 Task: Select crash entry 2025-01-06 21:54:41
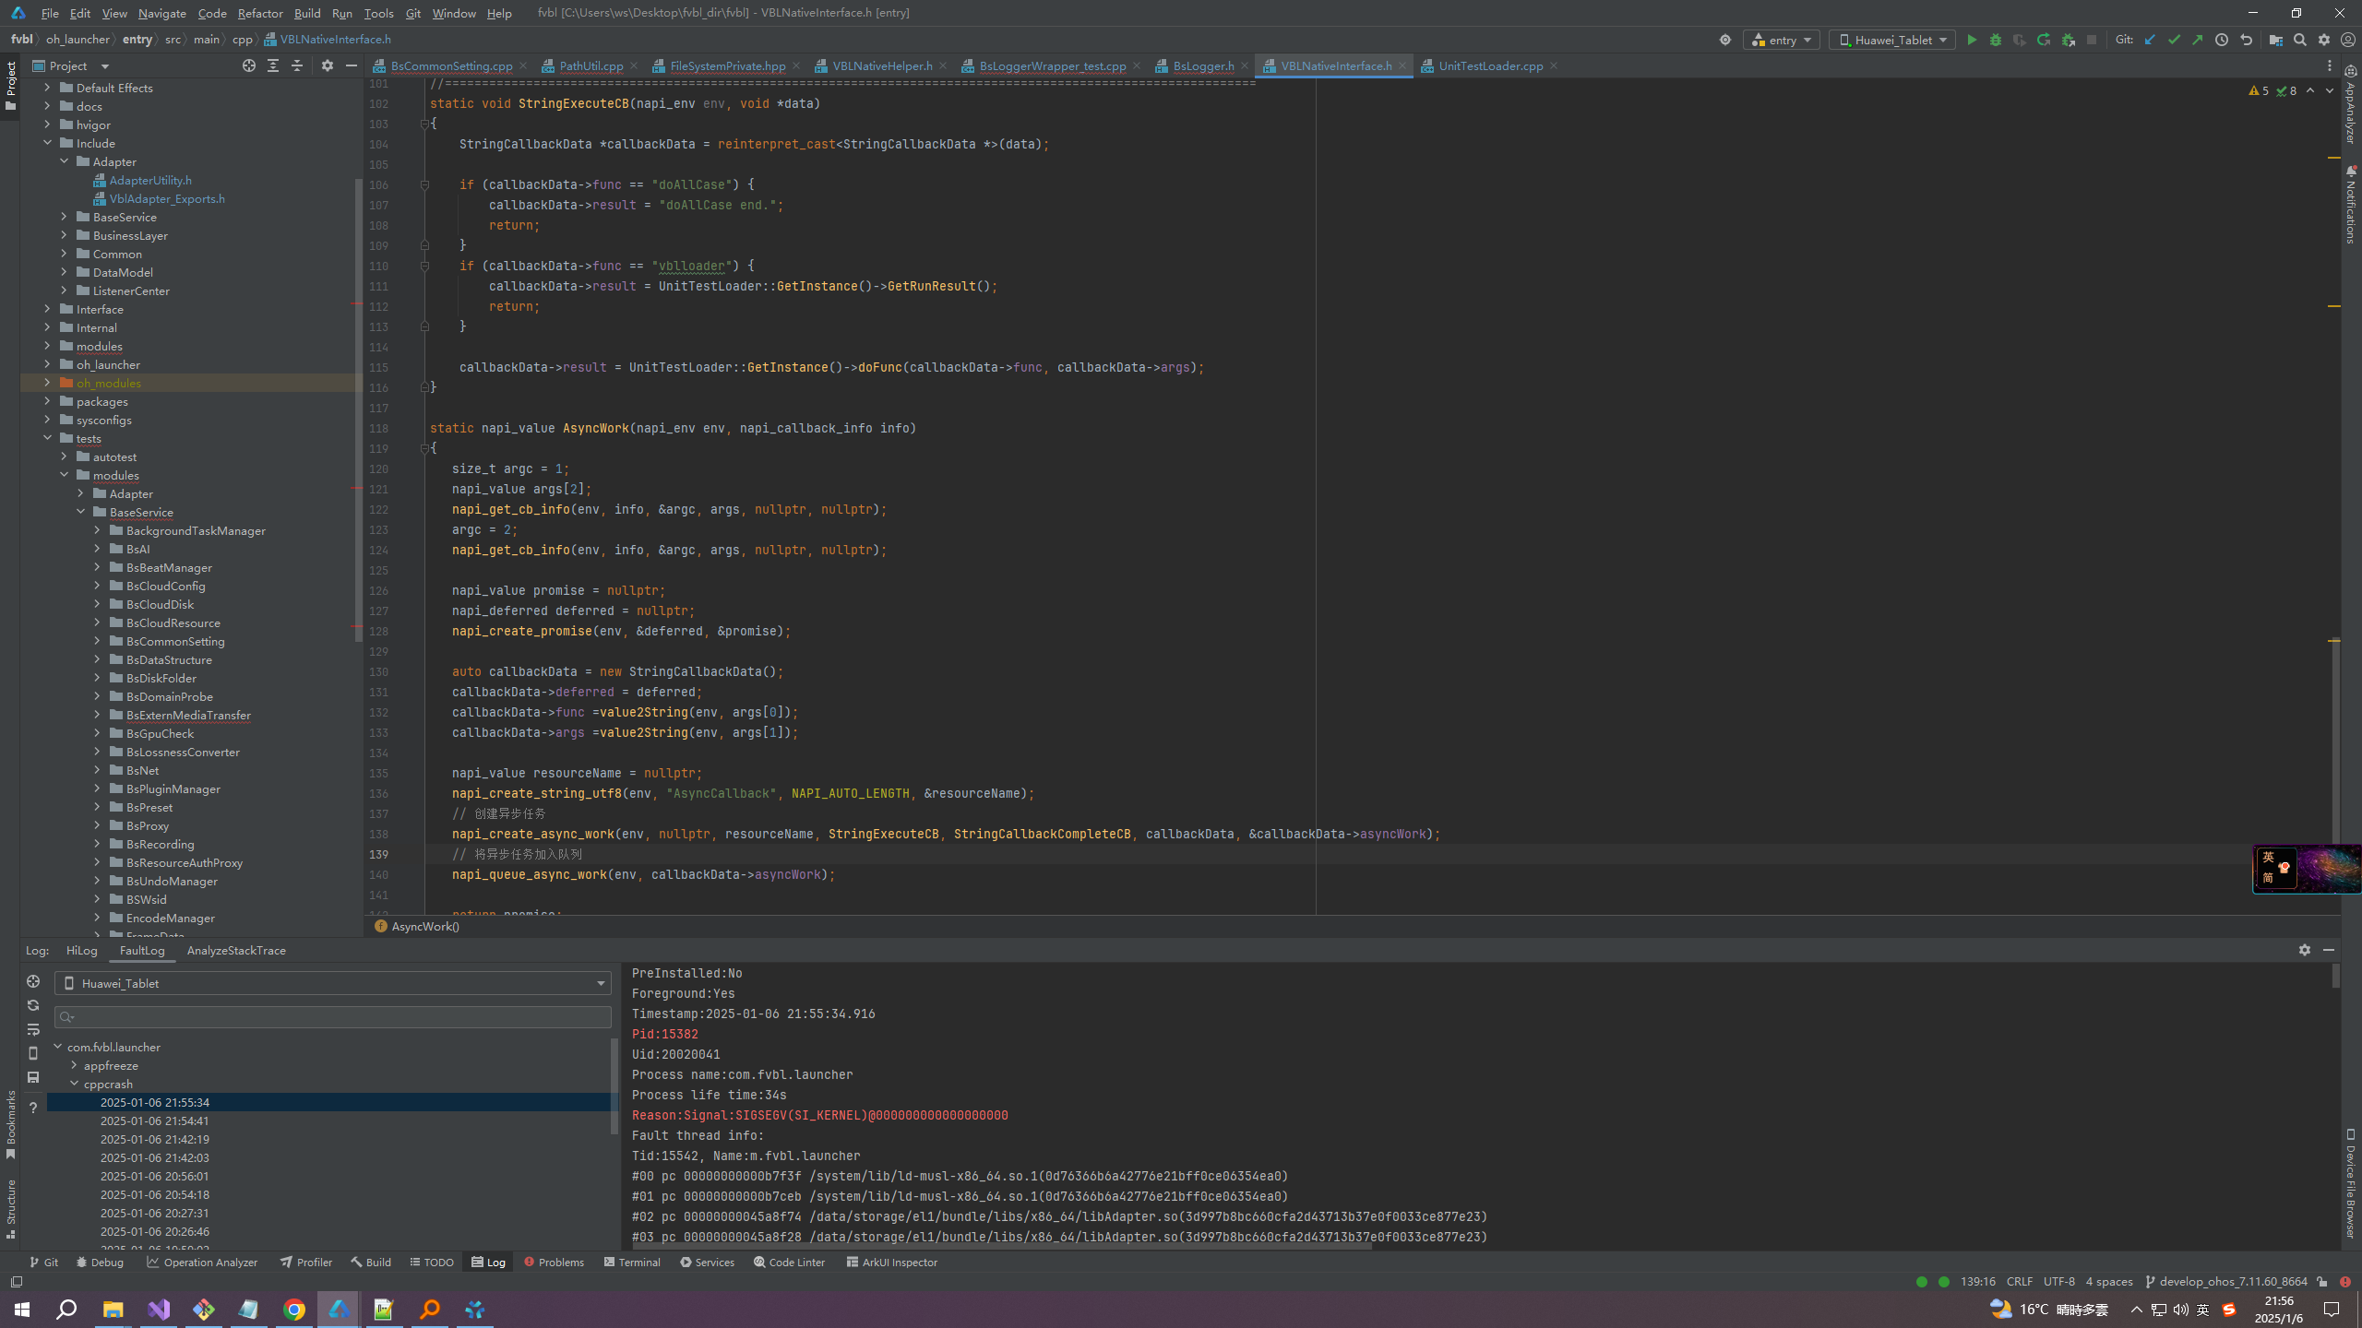154,1120
